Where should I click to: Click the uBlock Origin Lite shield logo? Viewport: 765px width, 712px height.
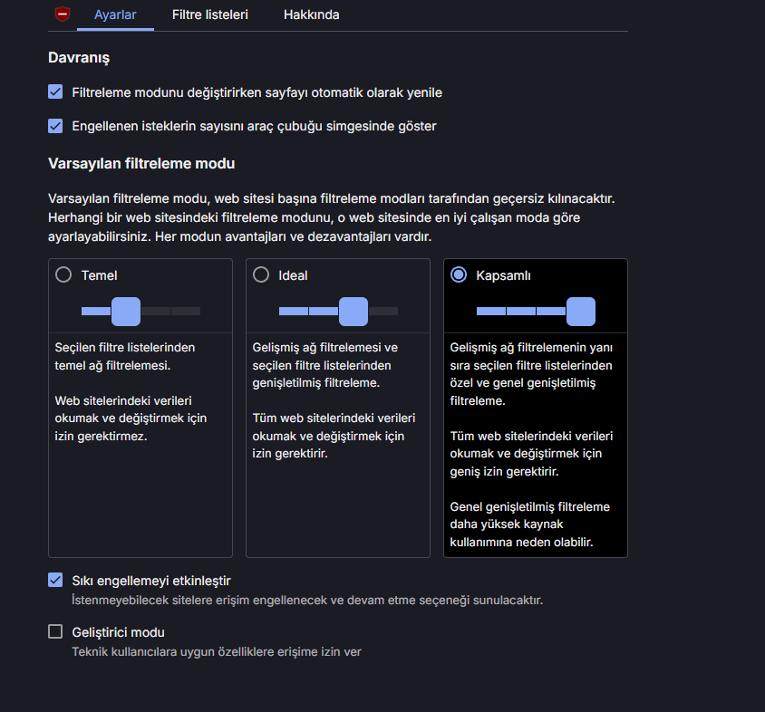click(x=63, y=14)
